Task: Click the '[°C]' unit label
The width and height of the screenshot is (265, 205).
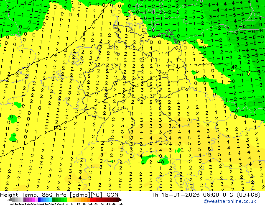Action: point(97,195)
